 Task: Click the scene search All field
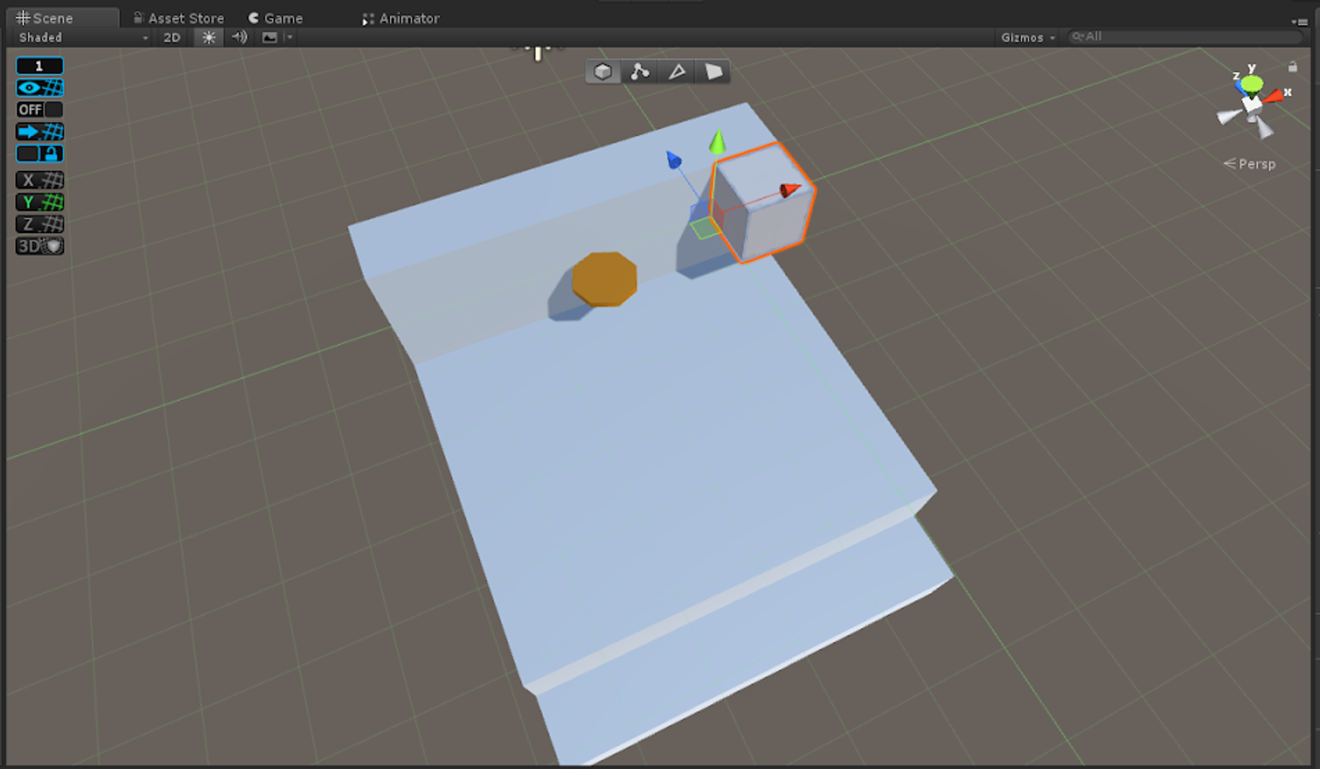tap(1185, 37)
